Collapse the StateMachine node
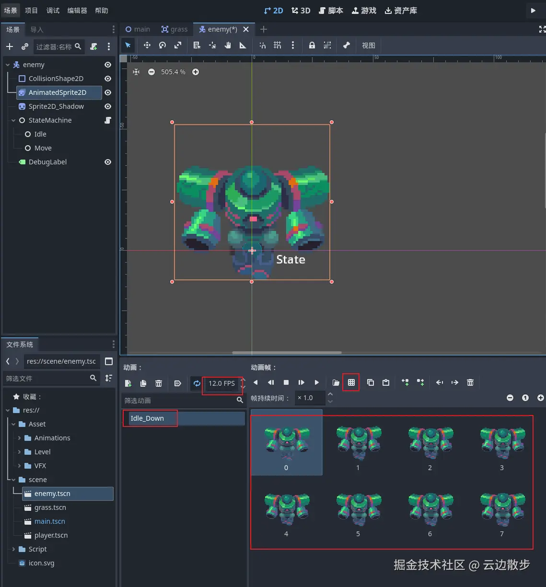Viewport: 546px width, 587px height. click(x=13, y=120)
